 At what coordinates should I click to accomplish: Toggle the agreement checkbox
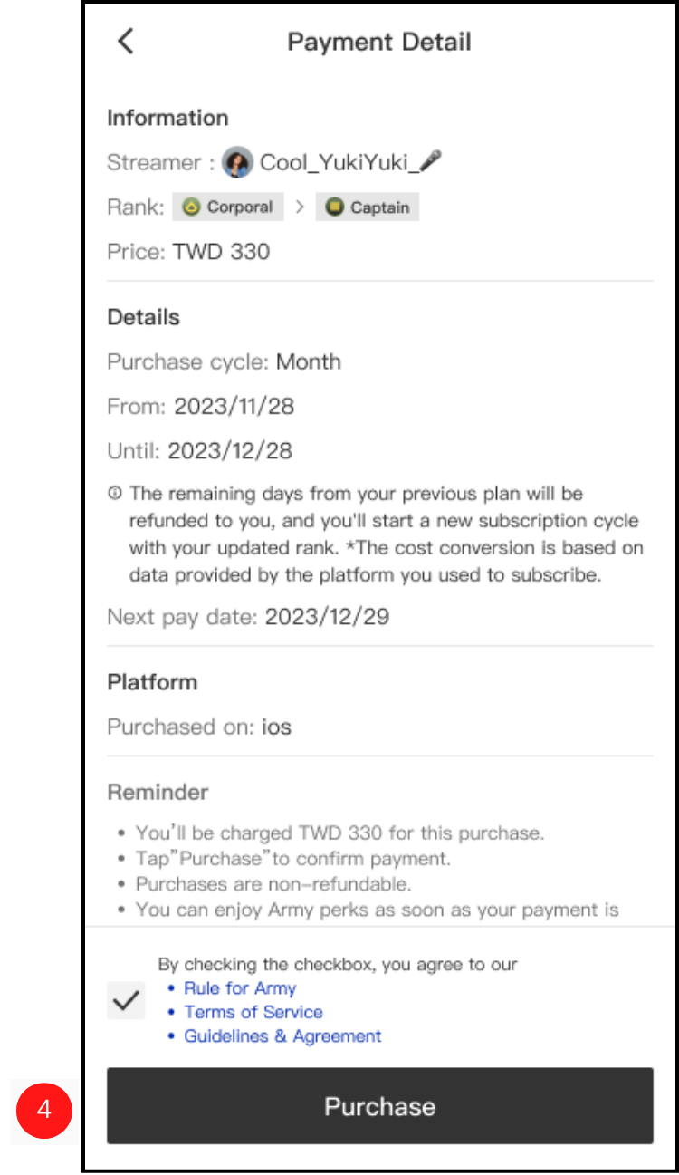click(x=126, y=1000)
